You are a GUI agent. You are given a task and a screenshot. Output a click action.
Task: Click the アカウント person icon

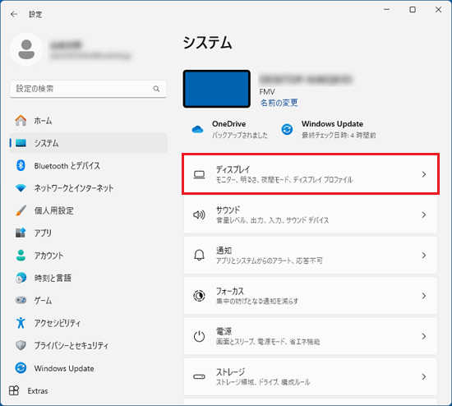click(x=21, y=256)
